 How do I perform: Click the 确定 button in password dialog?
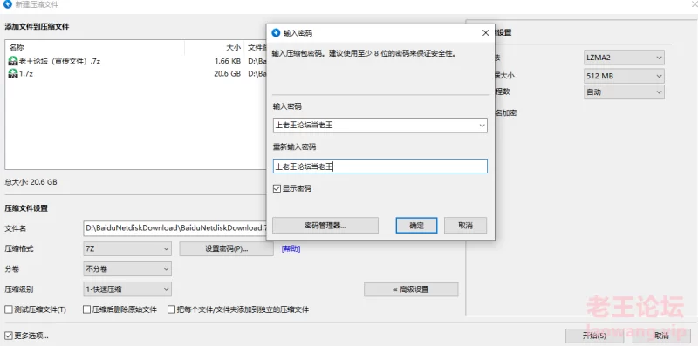[416, 226]
